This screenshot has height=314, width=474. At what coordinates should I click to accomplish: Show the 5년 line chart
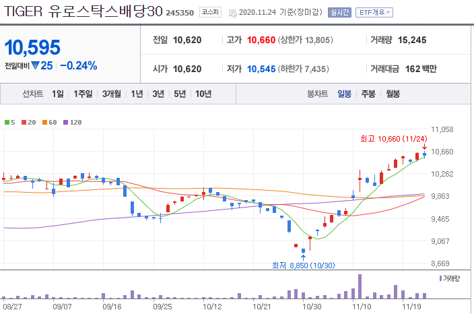click(x=180, y=94)
